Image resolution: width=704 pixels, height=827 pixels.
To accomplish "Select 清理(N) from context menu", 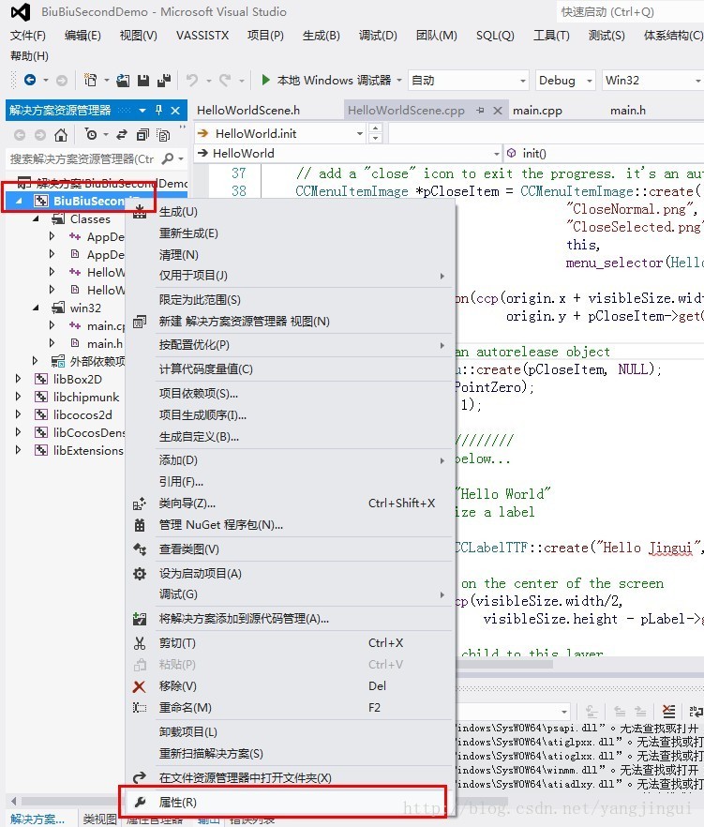I will click(x=290, y=255).
